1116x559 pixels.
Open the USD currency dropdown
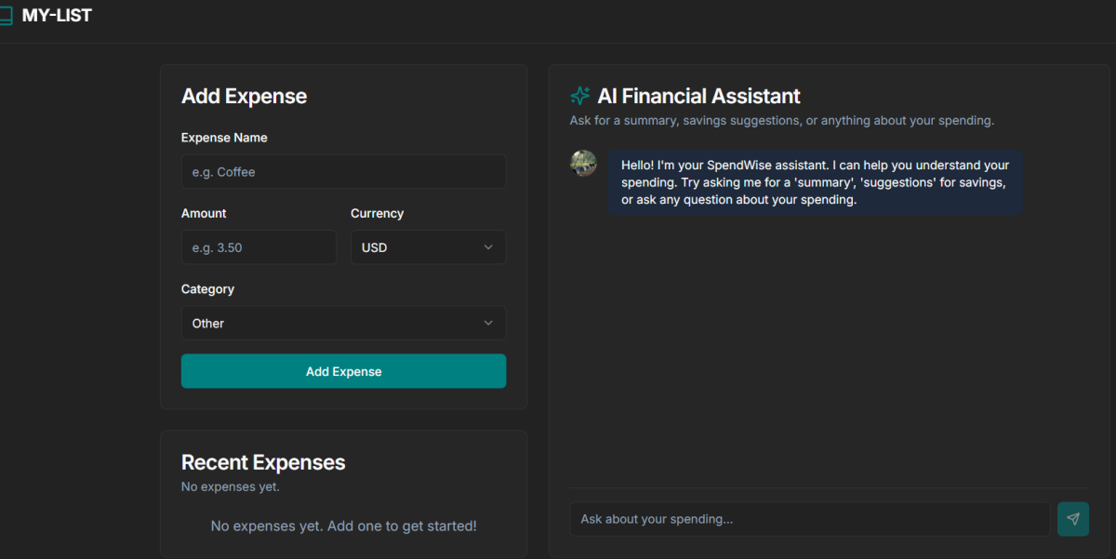click(428, 247)
